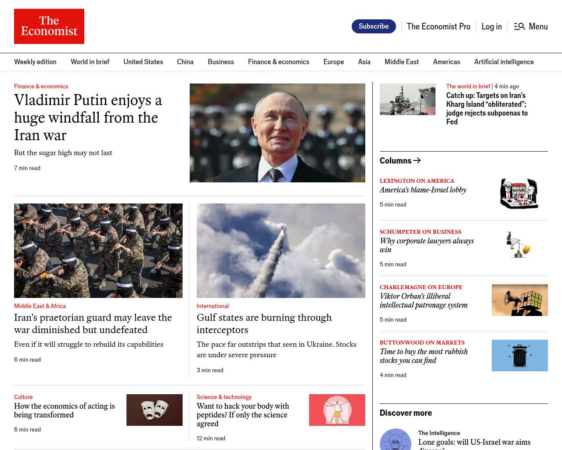The image size is (562, 450).
Task: Open peptides body hack article
Action: pyautogui.click(x=243, y=415)
